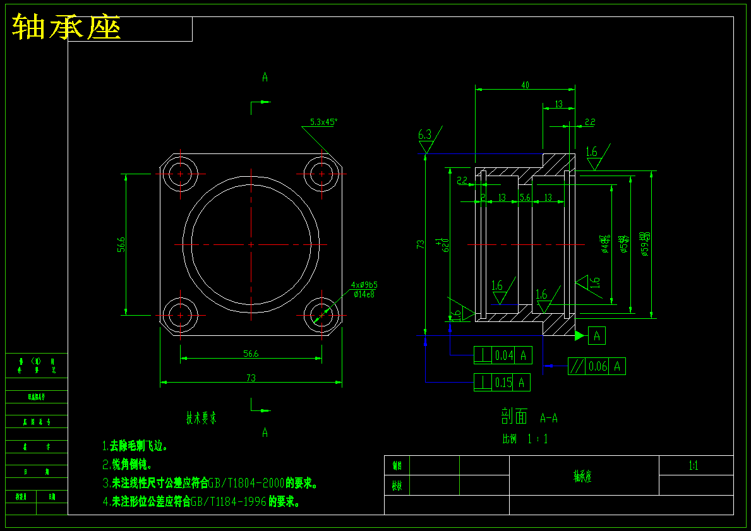Select the 技术要求 heading text

201,417
